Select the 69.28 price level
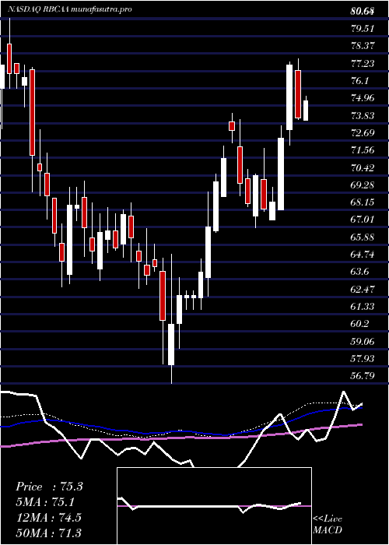This screenshot has height=545, width=389. coord(363,185)
